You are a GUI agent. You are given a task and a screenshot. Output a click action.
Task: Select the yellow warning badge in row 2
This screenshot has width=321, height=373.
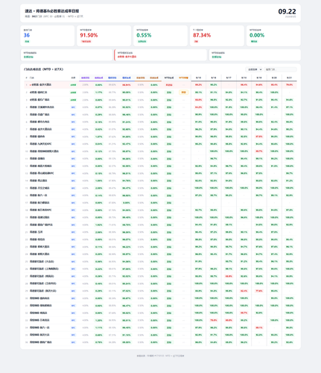(183, 93)
